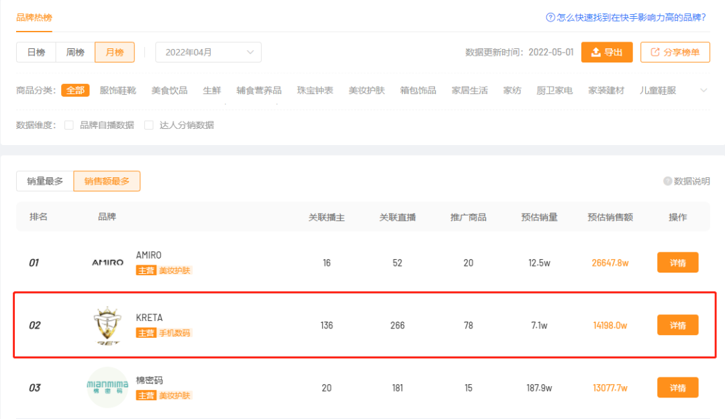
Task: Click KRETA's 266 related livestreams value
Action: click(x=397, y=326)
